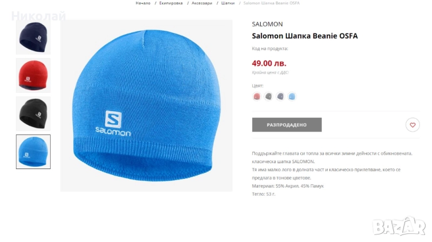Click the РАЗПРОДАДЕНО button

[x=287, y=125]
